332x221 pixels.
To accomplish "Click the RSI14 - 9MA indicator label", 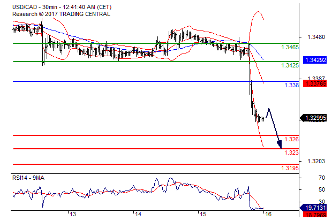I will click(x=28, y=178).
